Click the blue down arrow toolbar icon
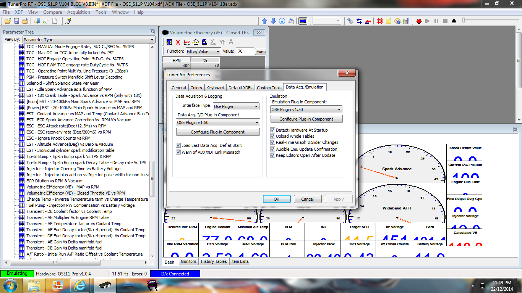 (273, 21)
